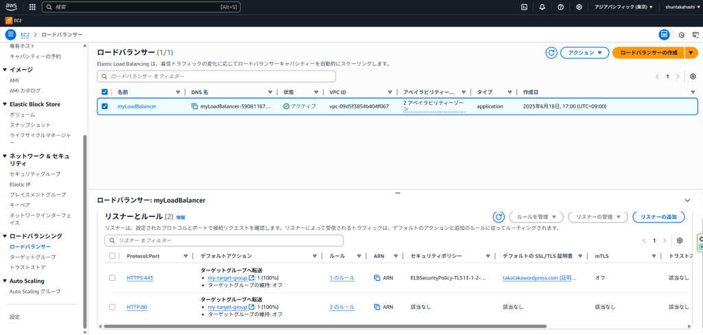Click the split-panel resize handle bar
Image resolution: width=703 pixels, height=335 pixels.
(x=397, y=193)
